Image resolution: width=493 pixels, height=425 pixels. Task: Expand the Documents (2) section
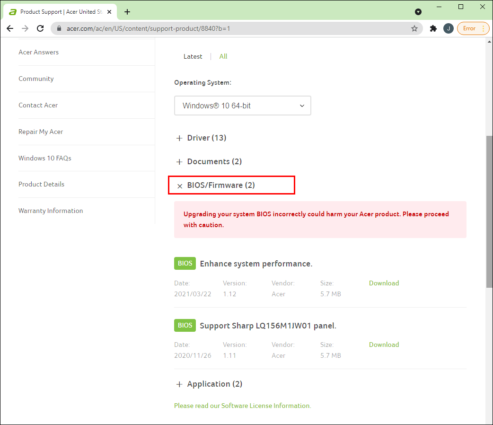[209, 161]
